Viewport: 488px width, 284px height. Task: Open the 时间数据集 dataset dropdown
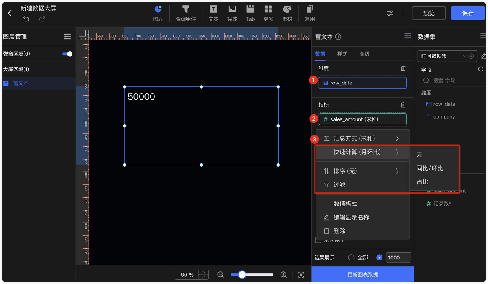(447, 56)
